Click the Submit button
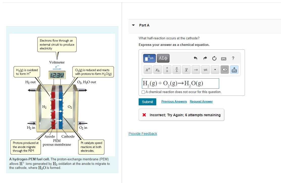Viewport: 281px width, 183px height. (x=147, y=102)
